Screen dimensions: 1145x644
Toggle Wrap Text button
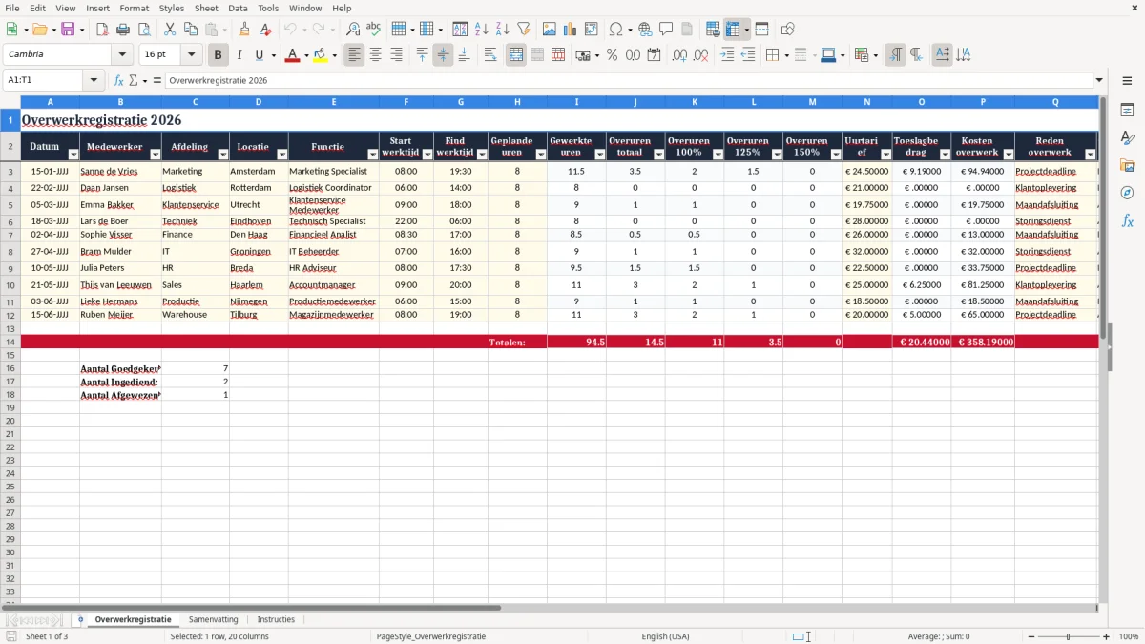coord(490,55)
